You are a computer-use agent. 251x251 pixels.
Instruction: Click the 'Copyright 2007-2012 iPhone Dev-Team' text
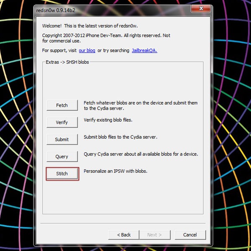click(x=106, y=38)
